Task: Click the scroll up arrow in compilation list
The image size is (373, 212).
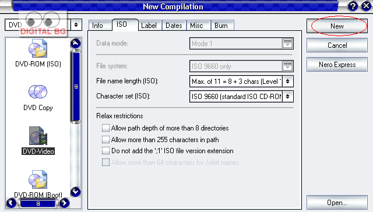Action: point(75,43)
